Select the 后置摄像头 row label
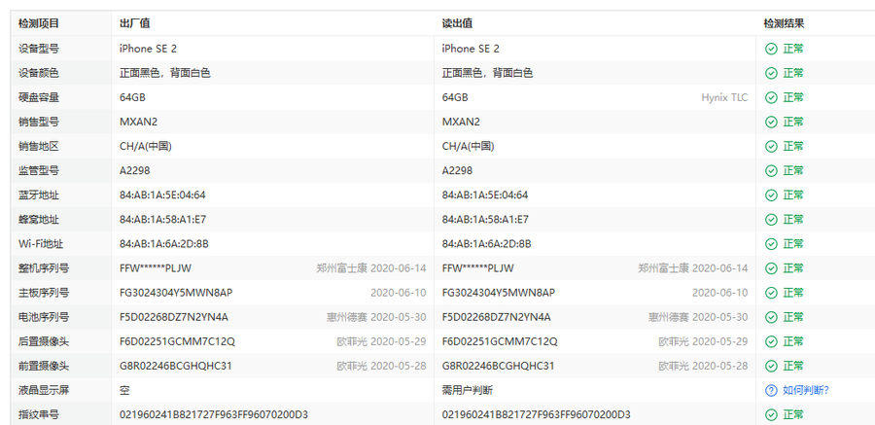Image resolution: width=875 pixels, height=425 pixels. [44, 341]
